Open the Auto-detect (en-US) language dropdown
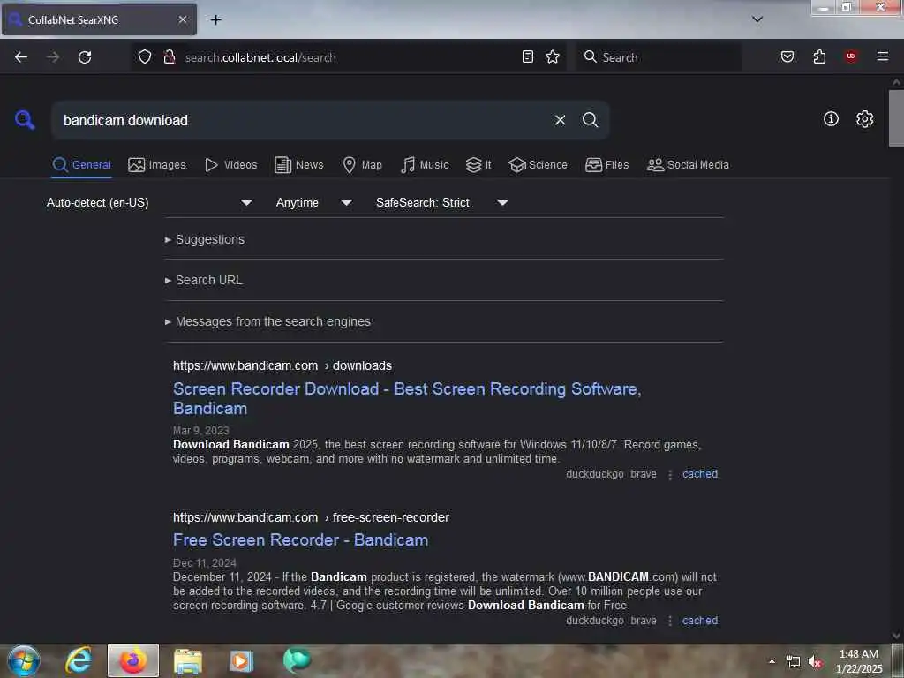The height and width of the screenshot is (678, 904). click(148, 202)
